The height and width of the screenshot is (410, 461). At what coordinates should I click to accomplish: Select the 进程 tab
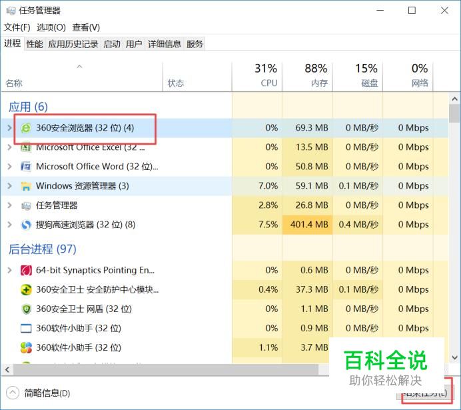(13, 43)
